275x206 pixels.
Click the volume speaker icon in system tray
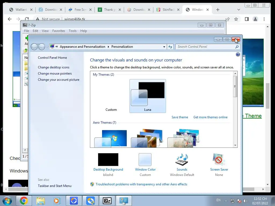[245, 201]
